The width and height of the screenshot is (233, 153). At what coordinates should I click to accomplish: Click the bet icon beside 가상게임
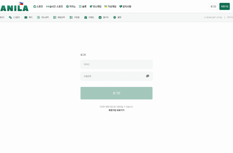pyautogui.click(x=106, y=6)
